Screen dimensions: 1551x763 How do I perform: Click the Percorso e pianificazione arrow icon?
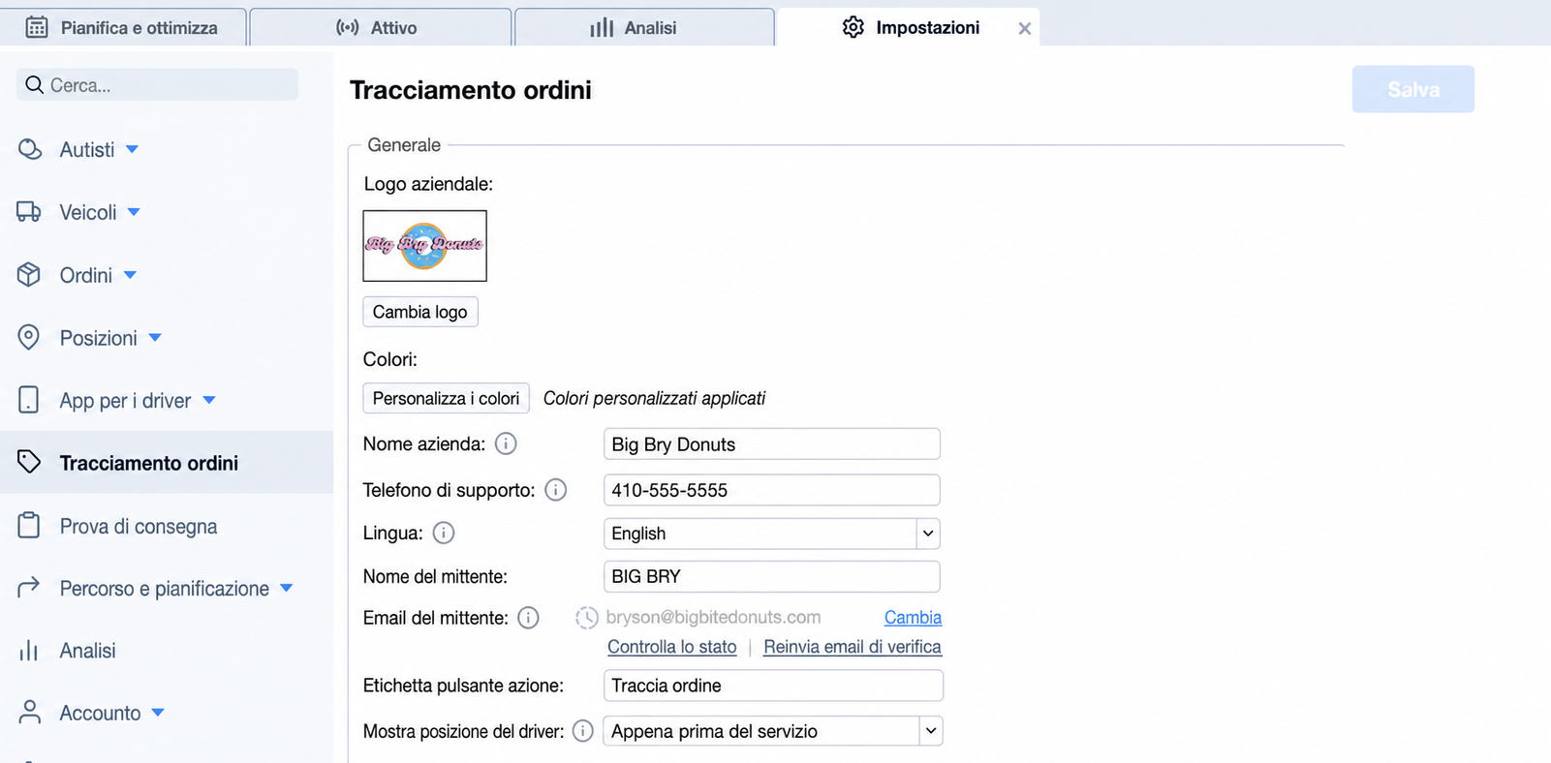[29, 587]
